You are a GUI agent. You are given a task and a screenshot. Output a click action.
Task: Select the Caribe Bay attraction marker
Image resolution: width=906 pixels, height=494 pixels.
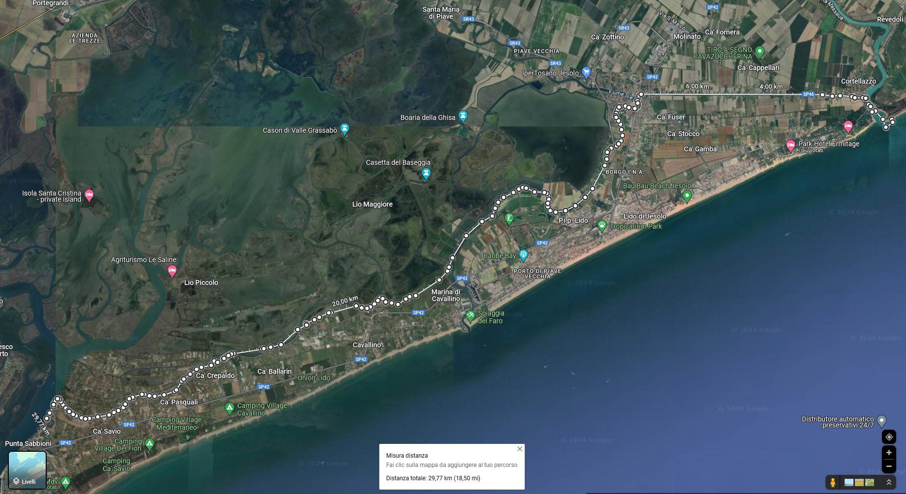(523, 254)
